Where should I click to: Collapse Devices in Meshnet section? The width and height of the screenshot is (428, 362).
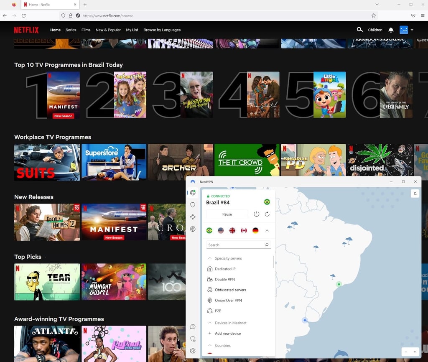(210, 323)
